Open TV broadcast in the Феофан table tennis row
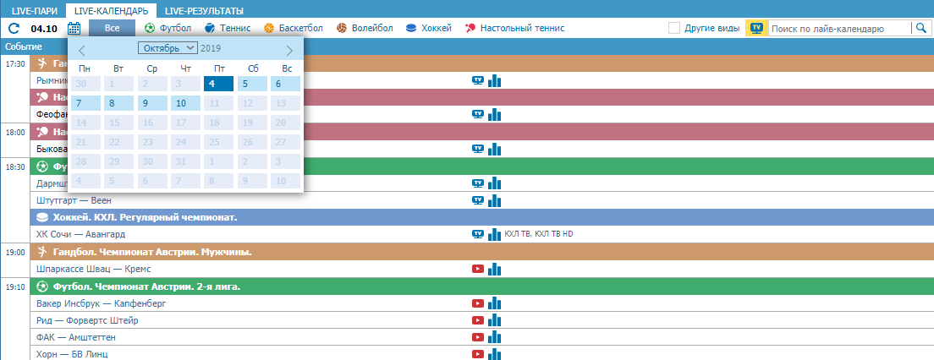Viewport: 934px width, 360px height. [478, 114]
